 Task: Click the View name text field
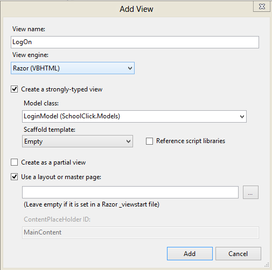(x=135, y=42)
